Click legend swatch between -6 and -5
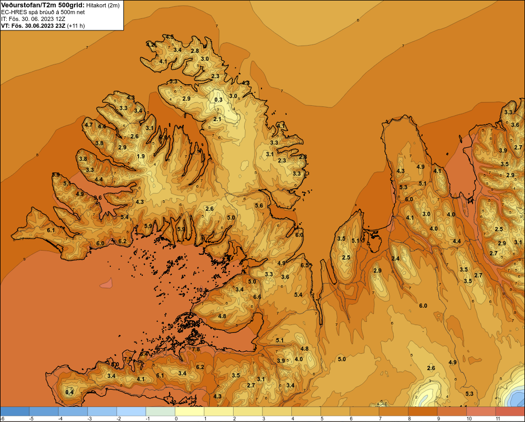The height and width of the screenshot is (422, 525). coord(15,412)
